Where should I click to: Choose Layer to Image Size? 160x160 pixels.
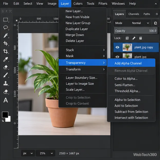(x=83, y=84)
